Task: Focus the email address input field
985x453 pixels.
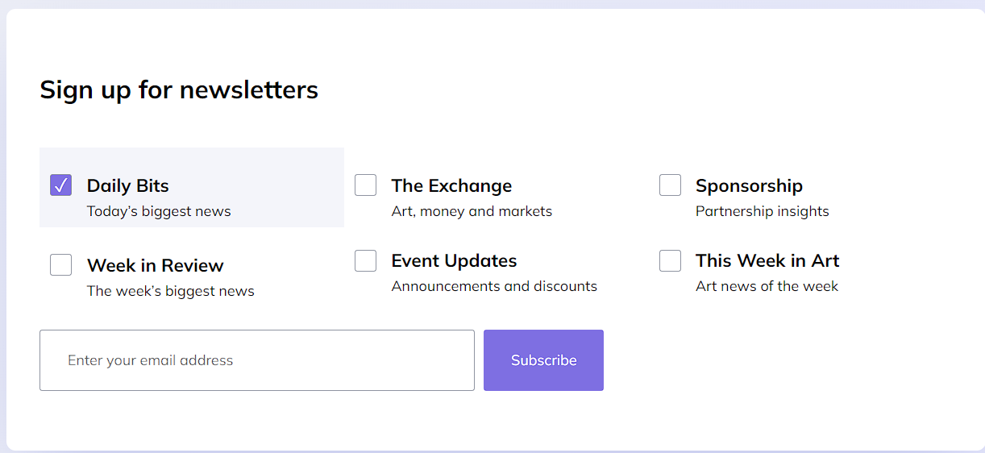Action: [257, 360]
